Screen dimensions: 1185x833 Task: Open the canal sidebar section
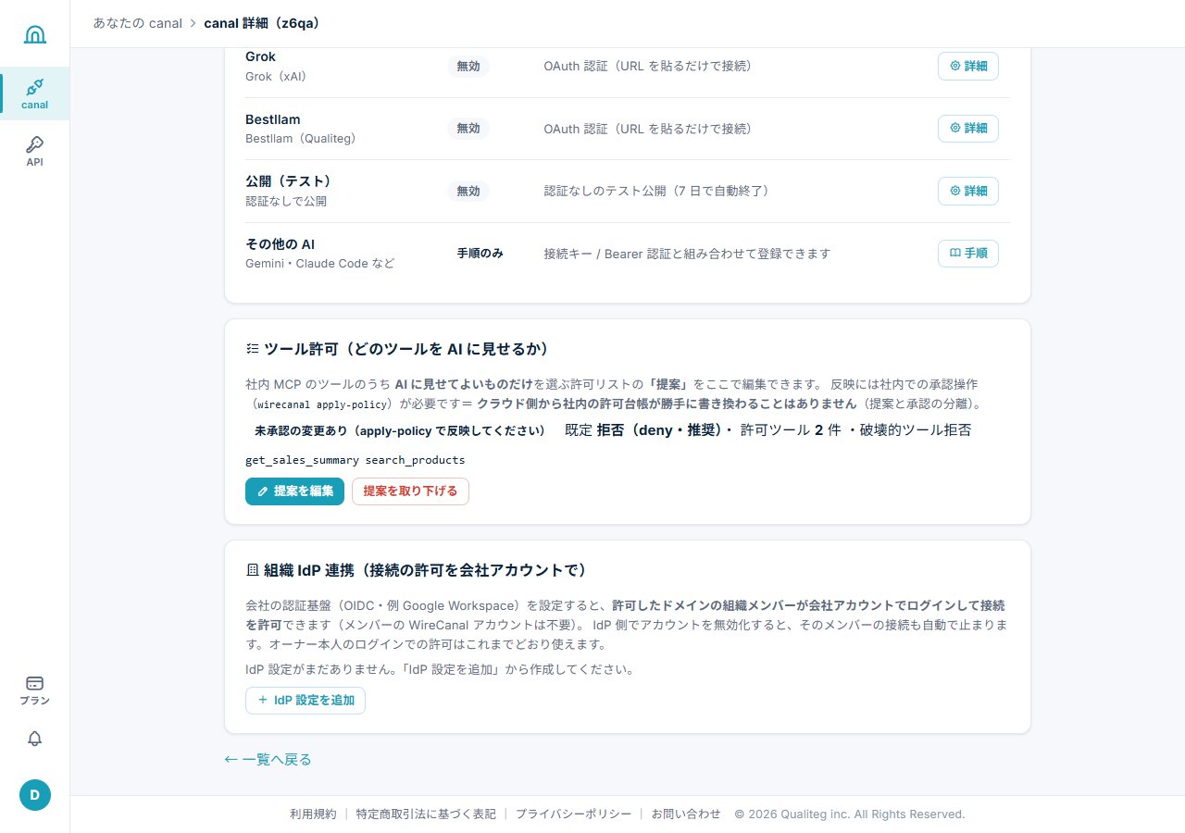34,93
